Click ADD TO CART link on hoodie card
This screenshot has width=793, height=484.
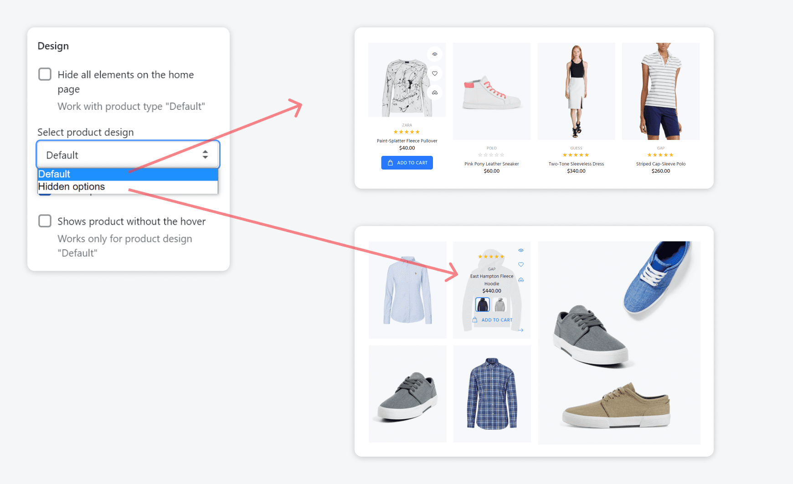(496, 320)
